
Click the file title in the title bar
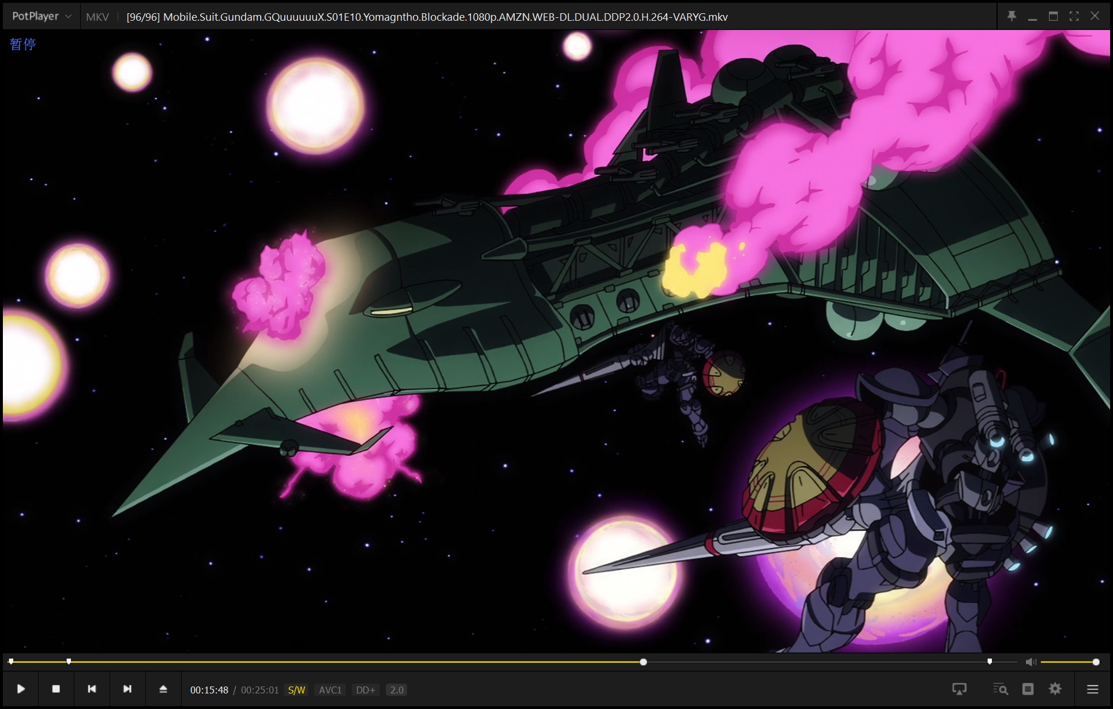[x=427, y=17]
